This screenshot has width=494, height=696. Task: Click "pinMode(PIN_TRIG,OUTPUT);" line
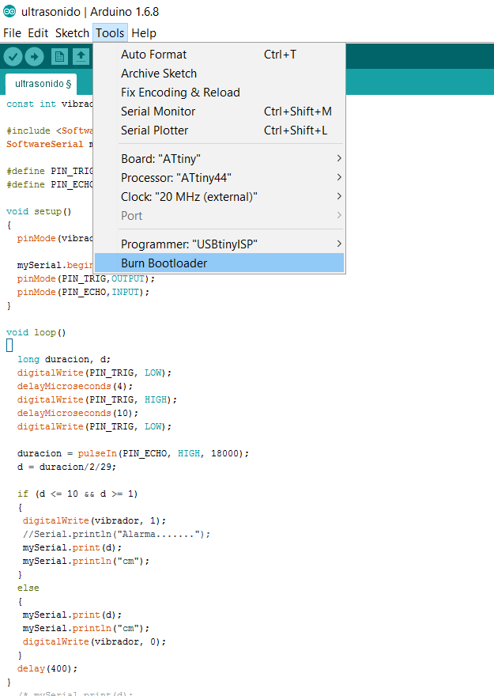point(86,278)
